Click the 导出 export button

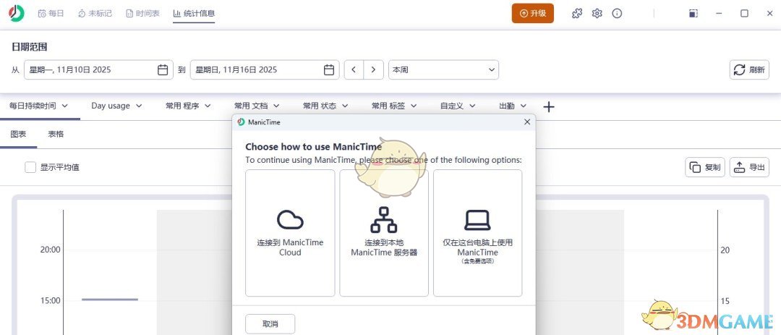(749, 168)
